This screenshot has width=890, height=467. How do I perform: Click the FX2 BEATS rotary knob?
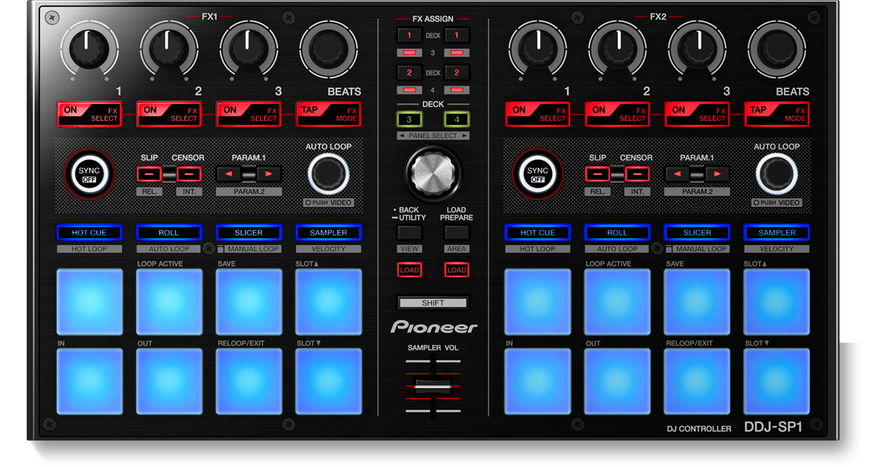[x=777, y=50]
